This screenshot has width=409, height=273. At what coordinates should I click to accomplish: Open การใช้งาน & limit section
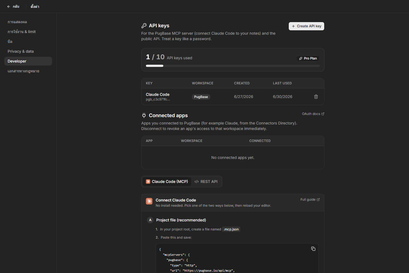pos(28,32)
